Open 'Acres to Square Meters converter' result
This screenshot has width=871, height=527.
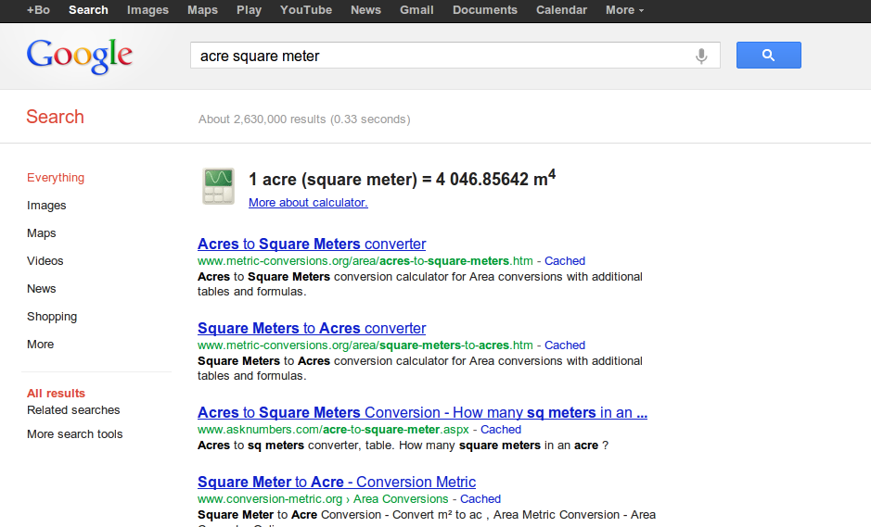coord(312,245)
